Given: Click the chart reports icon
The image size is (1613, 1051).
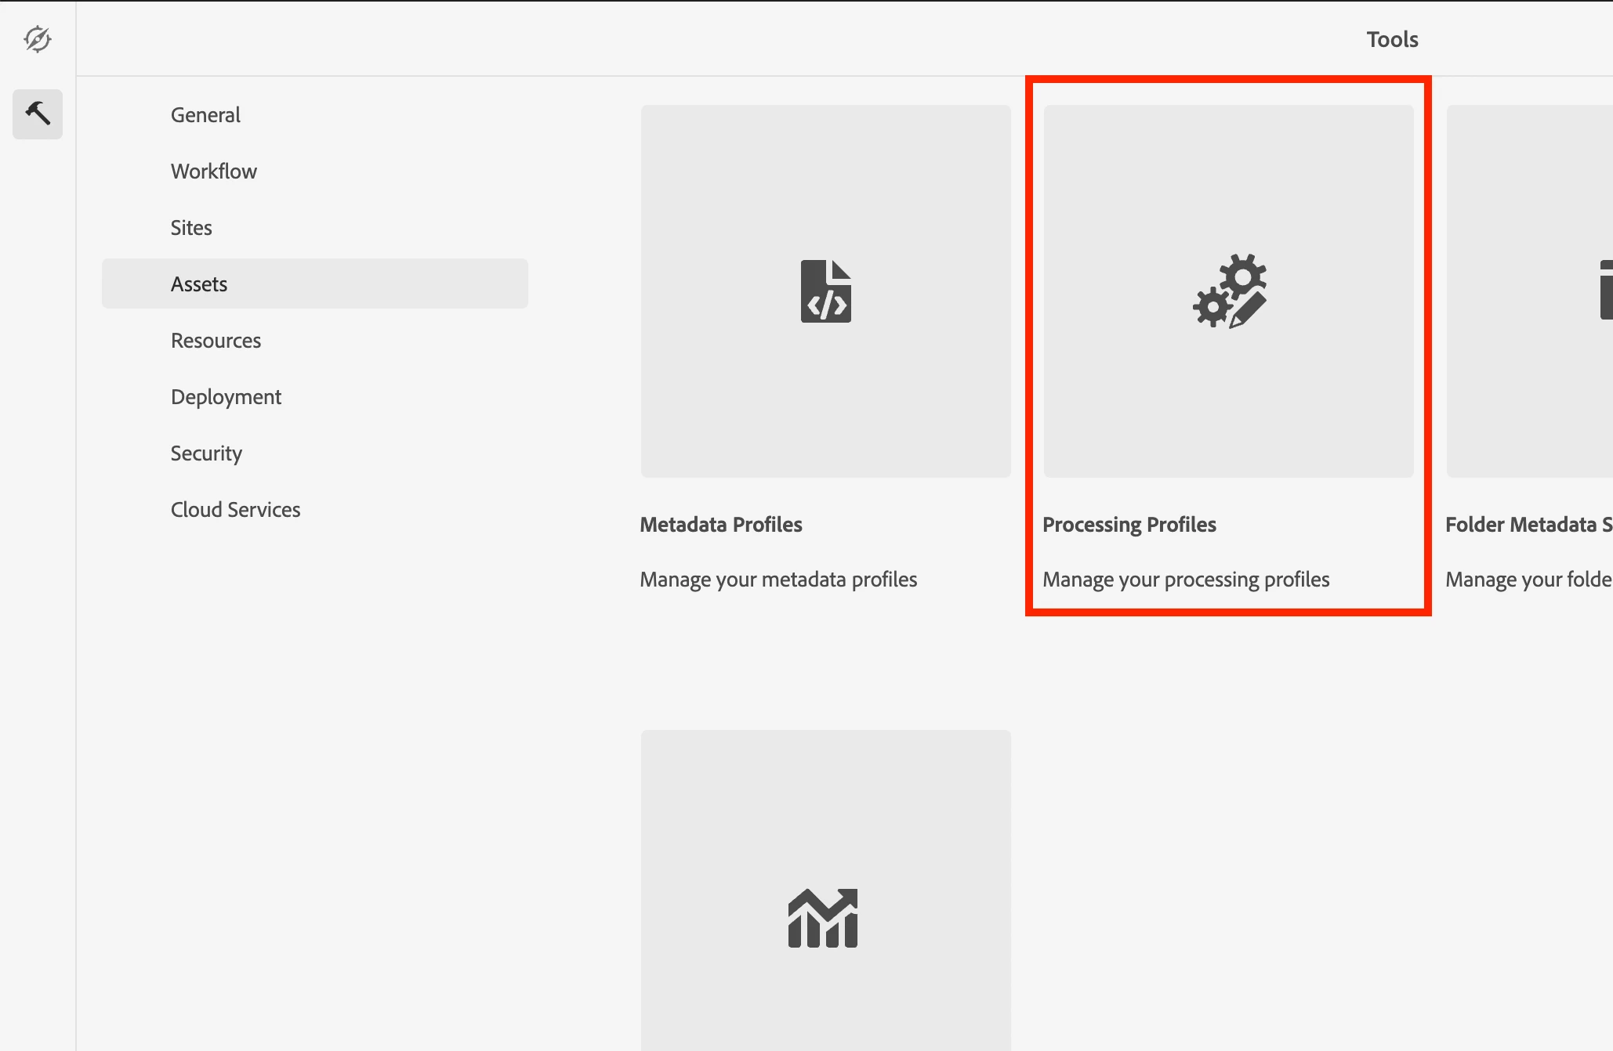Looking at the screenshot, I should coord(823,918).
